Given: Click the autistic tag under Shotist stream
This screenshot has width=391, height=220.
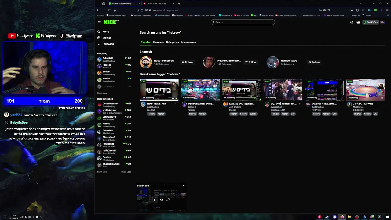Looking at the screenshot, I should 253,114.
